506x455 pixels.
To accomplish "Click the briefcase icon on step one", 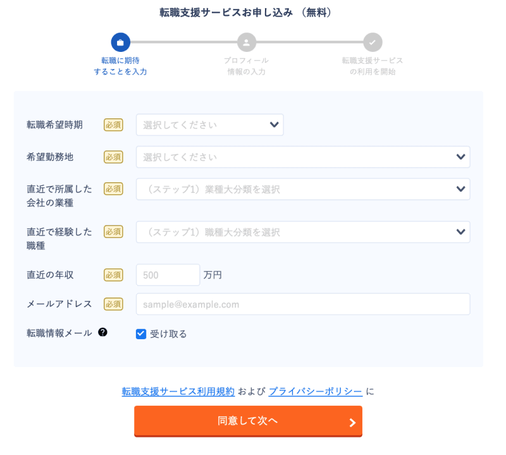I will click(x=120, y=41).
